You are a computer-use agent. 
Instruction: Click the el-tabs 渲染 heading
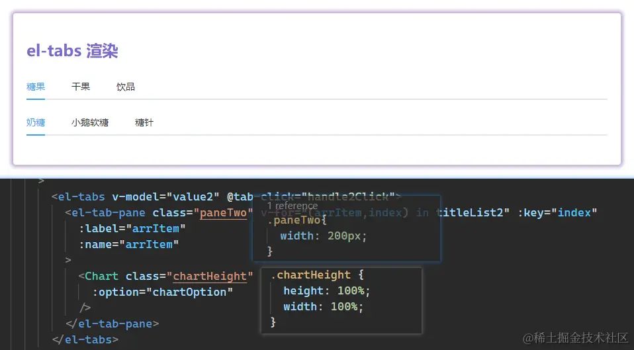(x=72, y=51)
